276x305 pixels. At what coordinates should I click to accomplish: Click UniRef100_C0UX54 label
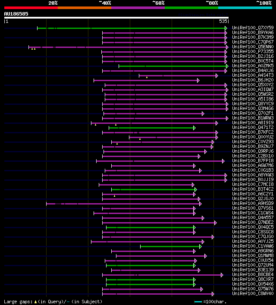coord(253,261)
